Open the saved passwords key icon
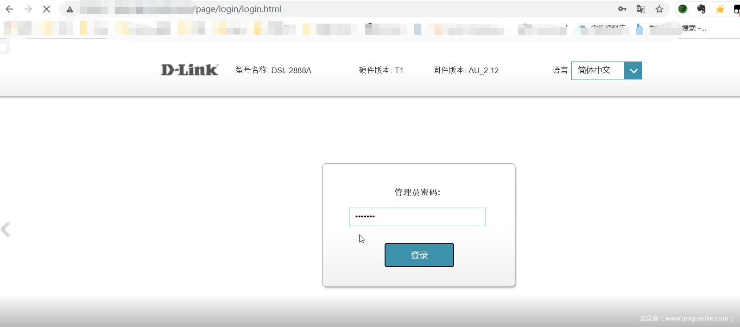The width and height of the screenshot is (740, 327). pos(622,9)
